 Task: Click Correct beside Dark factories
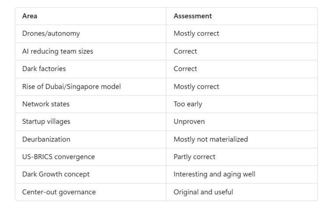(x=185, y=69)
